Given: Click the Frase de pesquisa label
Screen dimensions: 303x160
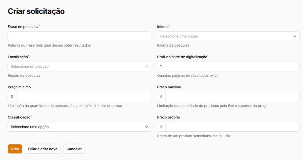Looking at the screenshot, I should (23, 27).
